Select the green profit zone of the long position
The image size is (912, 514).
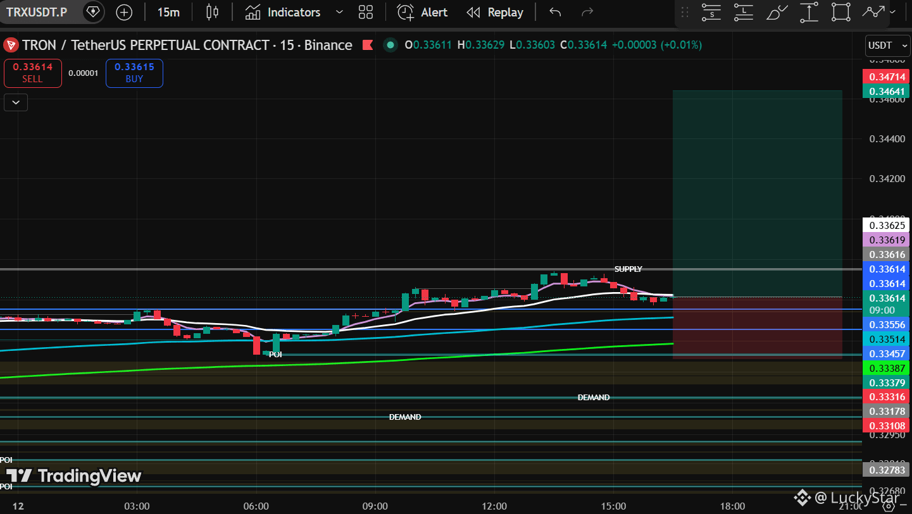(x=758, y=193)
